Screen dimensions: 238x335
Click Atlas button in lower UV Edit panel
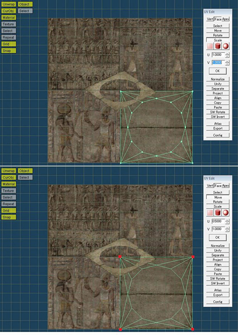pos(218,290)
